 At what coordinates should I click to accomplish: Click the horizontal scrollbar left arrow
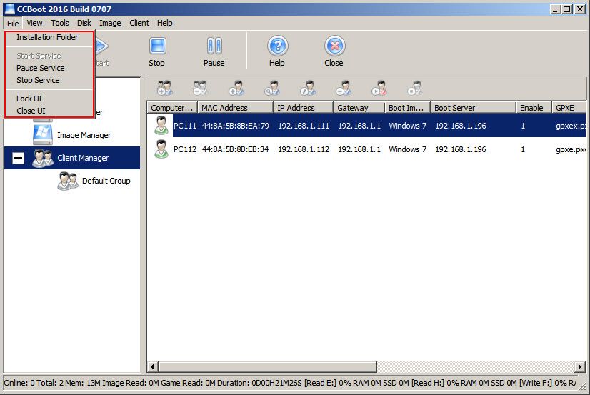(152, 366)
